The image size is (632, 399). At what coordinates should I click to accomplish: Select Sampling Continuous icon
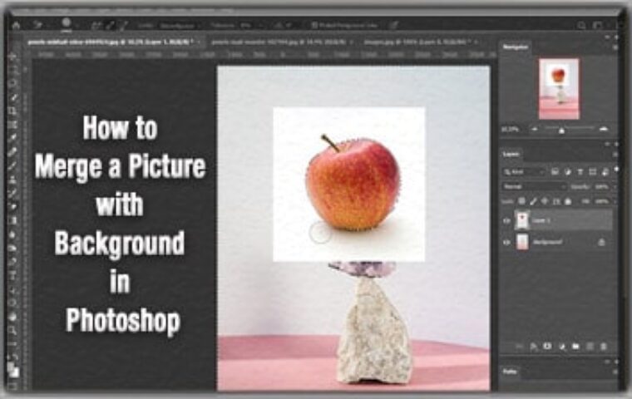coord(96,26)
